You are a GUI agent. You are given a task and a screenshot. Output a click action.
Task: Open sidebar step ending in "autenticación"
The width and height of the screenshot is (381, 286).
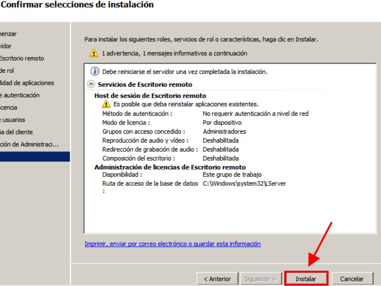[20, 95]
